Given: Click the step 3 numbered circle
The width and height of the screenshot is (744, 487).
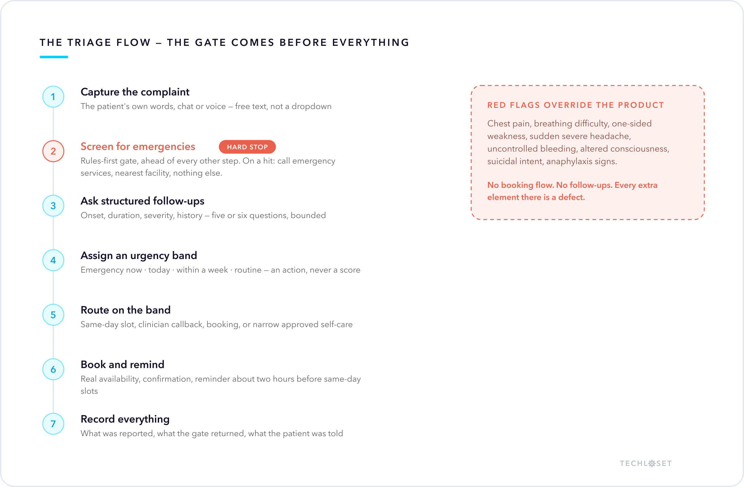Looking at the screenshot, I should click(x=53, y=206).
